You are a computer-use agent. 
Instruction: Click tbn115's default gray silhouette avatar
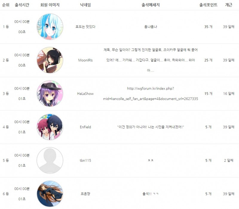[50, 160]
